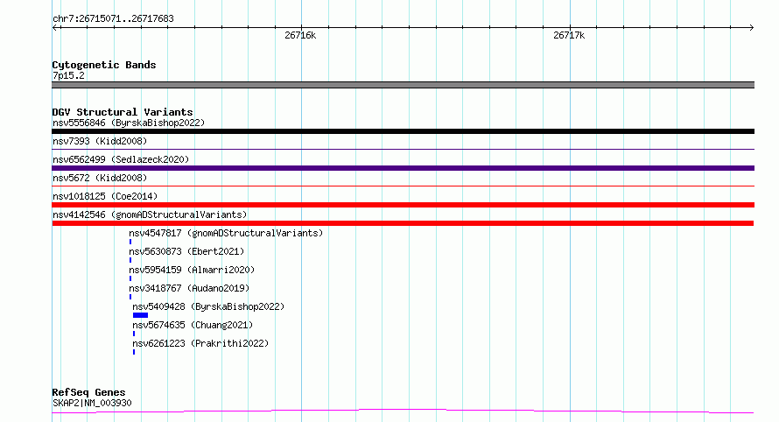779x422 pixels.
Task: Click the thick purple nsv6562499 bar
Action: 403,168
